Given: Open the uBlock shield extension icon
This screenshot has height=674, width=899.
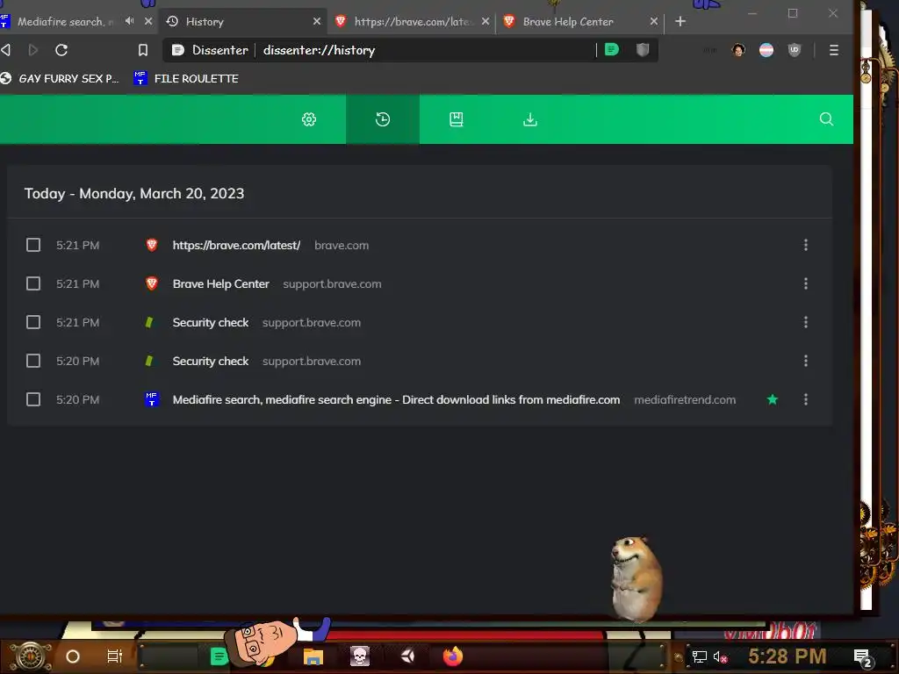Looking at the screenshot, I should coord(794,50).
